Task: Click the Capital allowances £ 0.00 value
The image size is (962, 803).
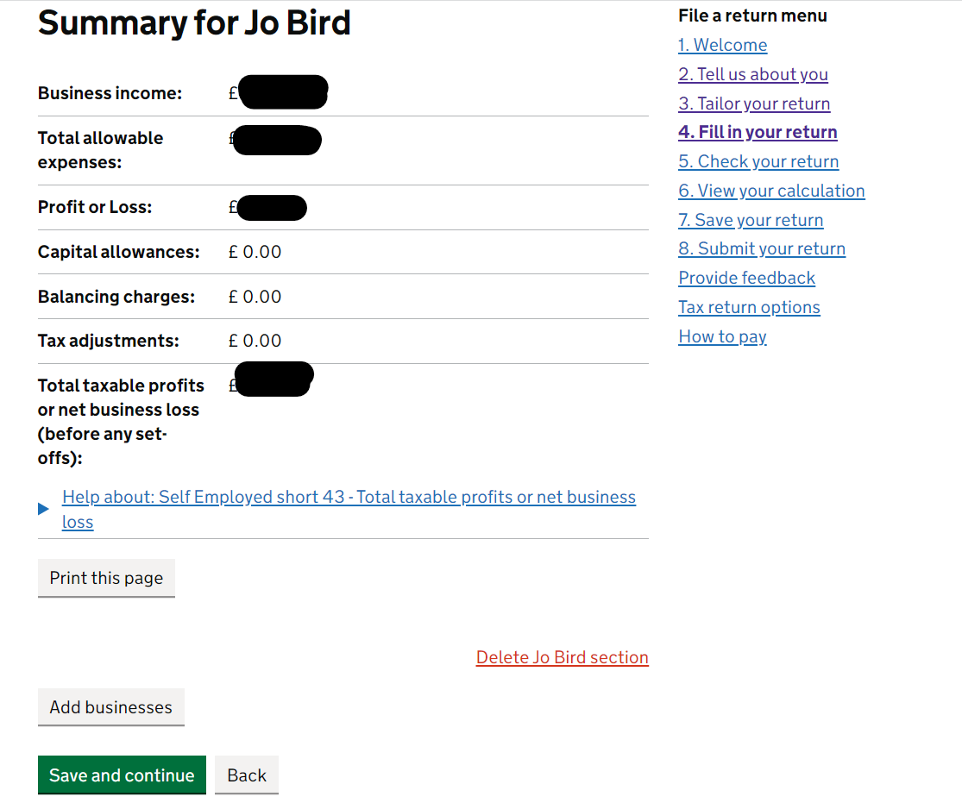Action: [x=255, y=252]
